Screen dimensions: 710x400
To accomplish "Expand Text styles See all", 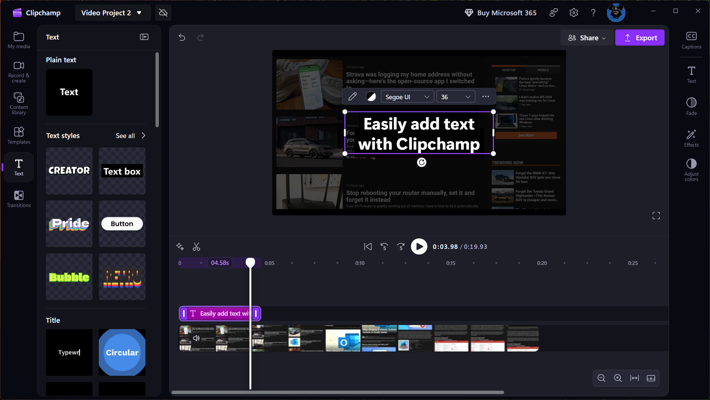I will [x=131, y=136].
